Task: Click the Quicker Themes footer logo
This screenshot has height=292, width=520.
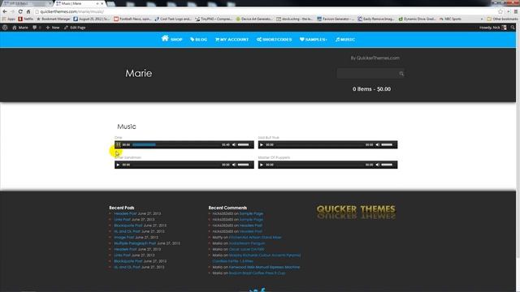Action: [356, 213]
